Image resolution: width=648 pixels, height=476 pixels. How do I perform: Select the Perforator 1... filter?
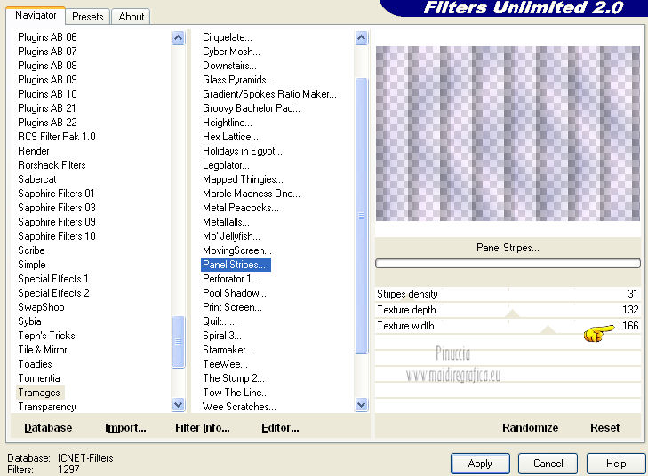coord(231,279)
